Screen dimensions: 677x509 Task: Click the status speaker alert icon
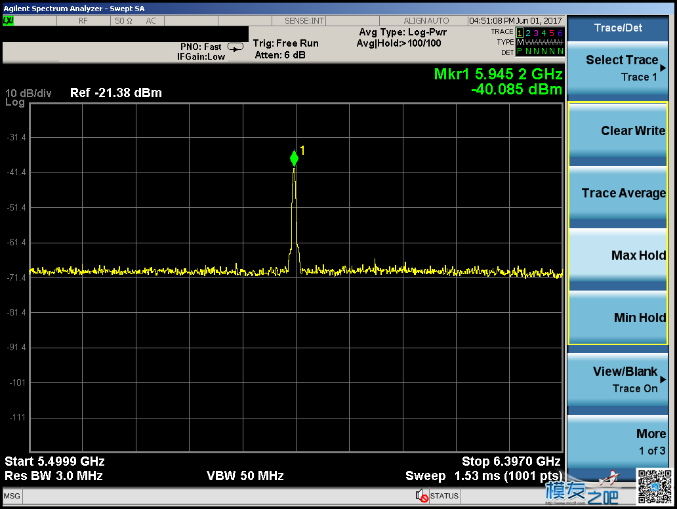pos(421,496)
